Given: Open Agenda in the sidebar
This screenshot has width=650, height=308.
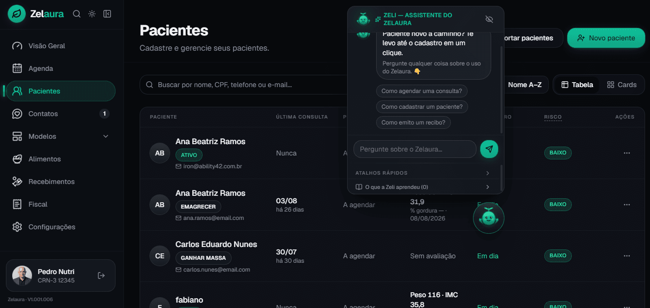Looking at the screenshot, I should coord(60,68).
